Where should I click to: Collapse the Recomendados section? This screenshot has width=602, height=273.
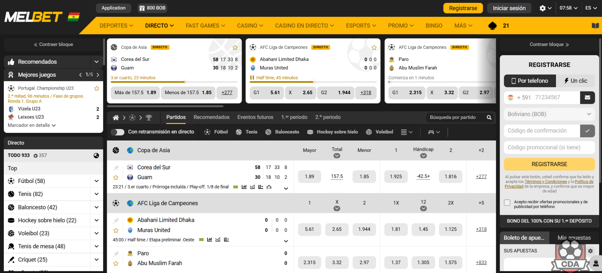coord(97,62)
